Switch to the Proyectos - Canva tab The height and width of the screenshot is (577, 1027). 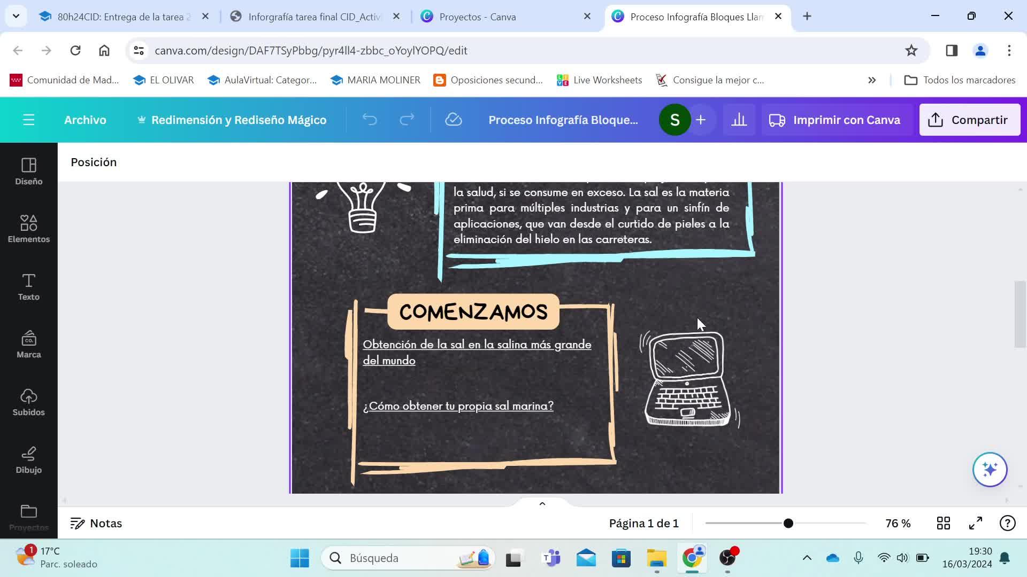[477, 17]
